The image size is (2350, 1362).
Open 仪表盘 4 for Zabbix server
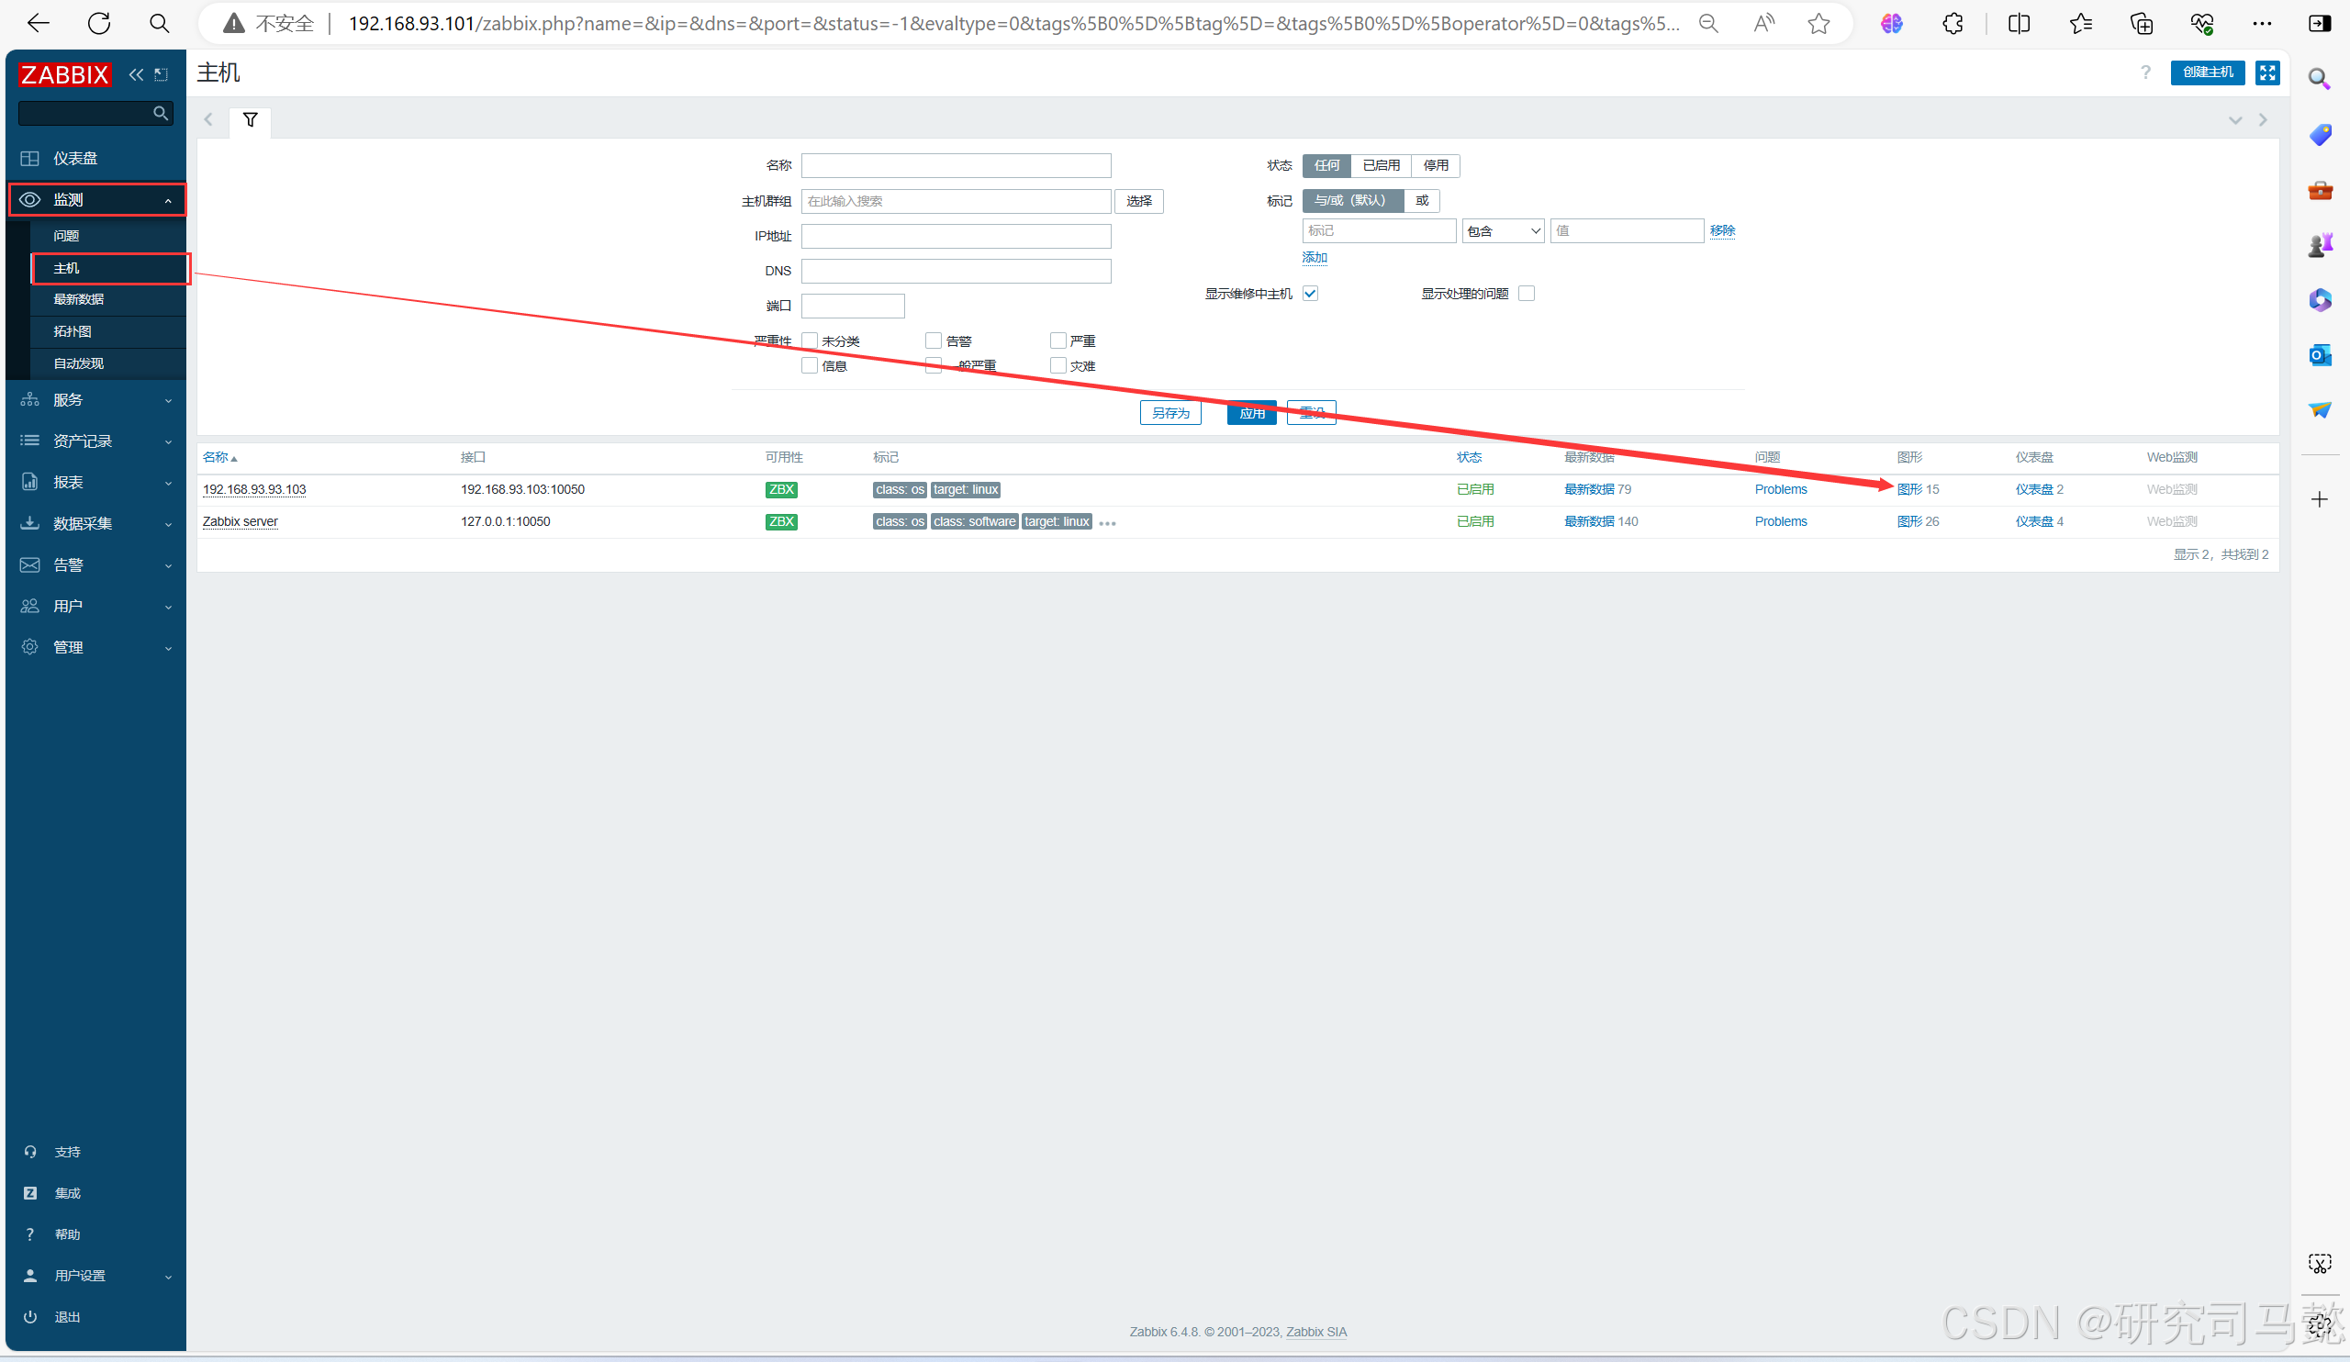(2039, 521)
